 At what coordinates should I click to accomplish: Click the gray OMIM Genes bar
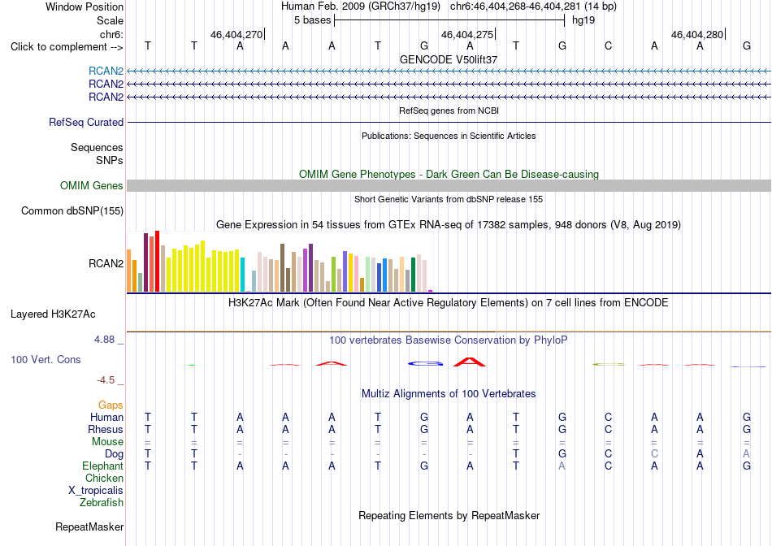pos(449,185)
